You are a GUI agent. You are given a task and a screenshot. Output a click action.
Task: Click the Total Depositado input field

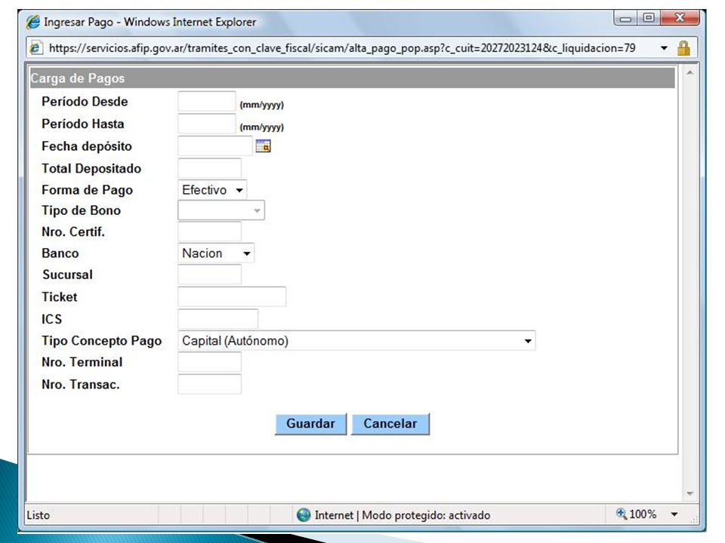point(209,168)
